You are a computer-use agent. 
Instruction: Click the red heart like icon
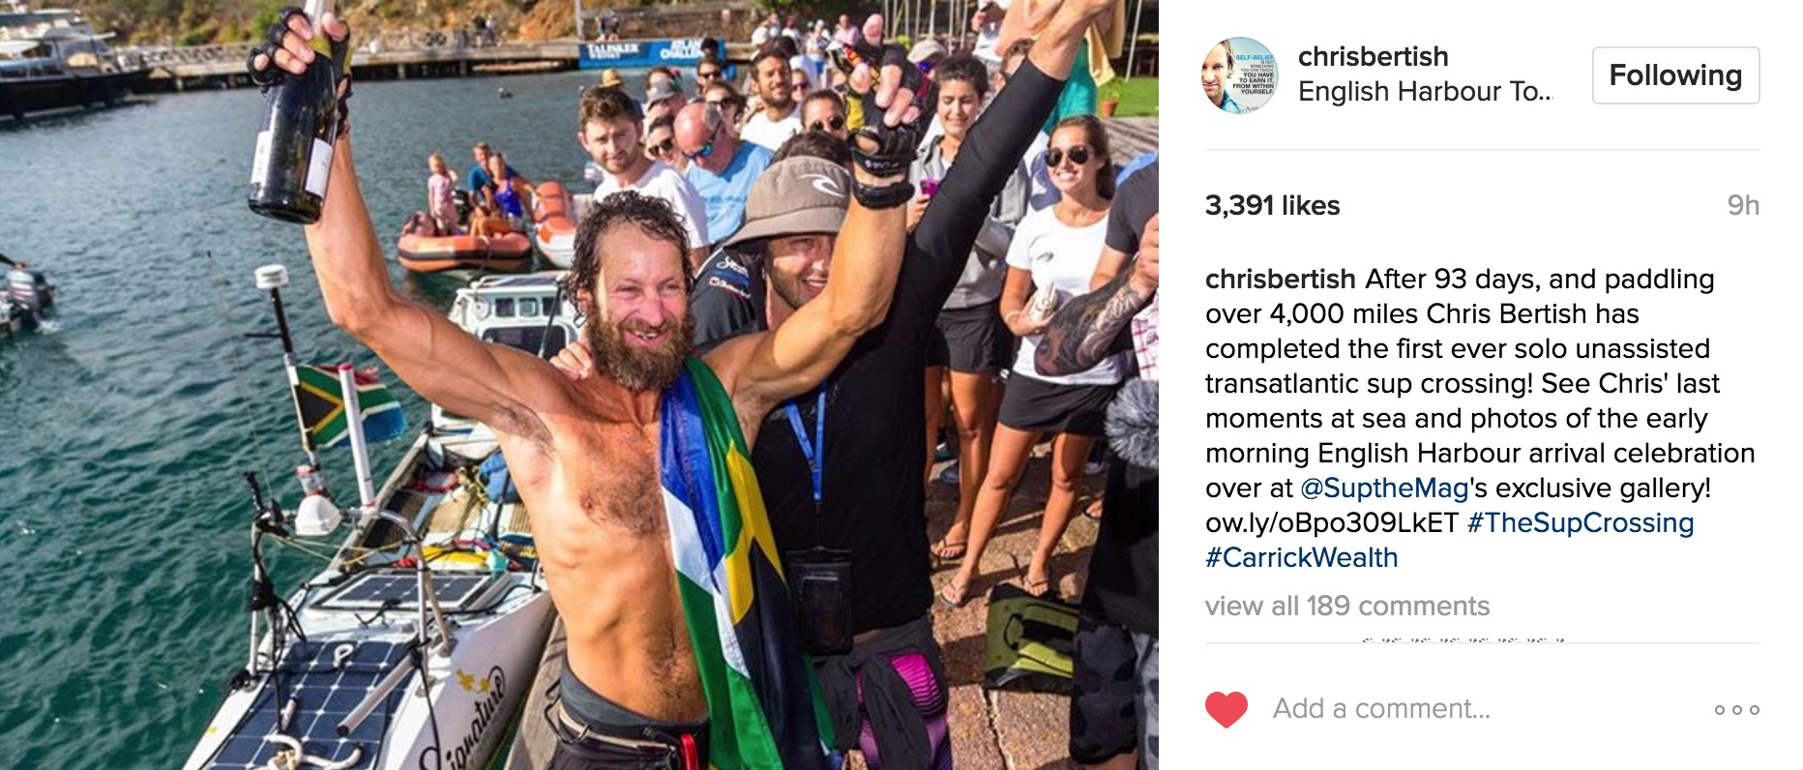(1227, 710)
